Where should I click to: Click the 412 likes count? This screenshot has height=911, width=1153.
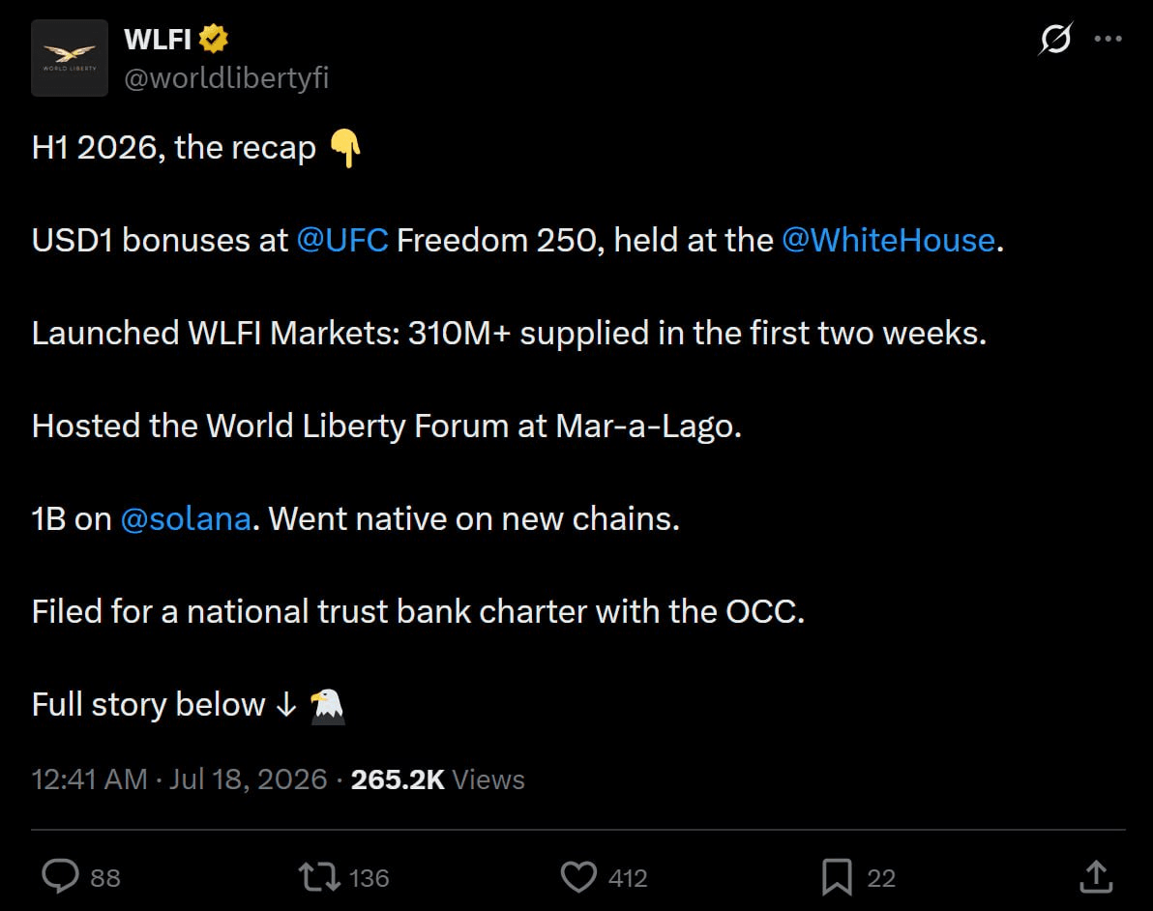point(628,878)
